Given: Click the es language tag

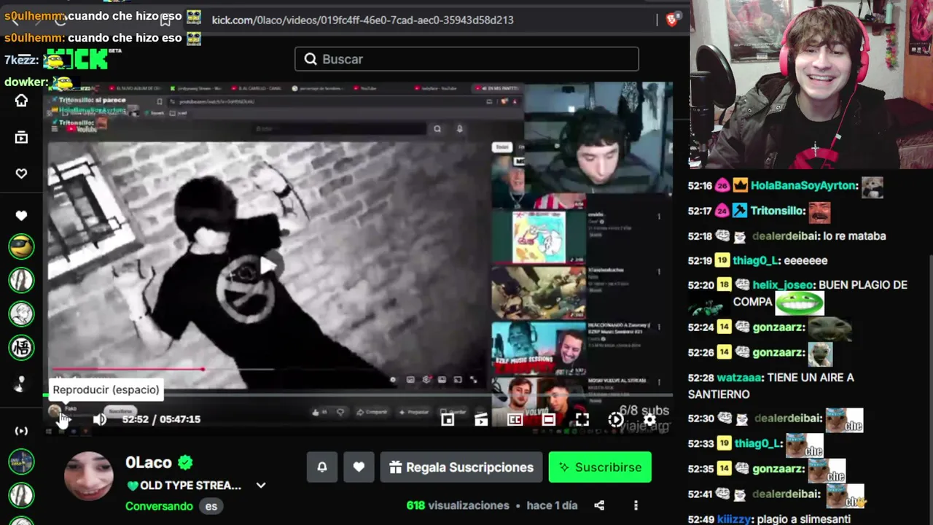Looking at the screenshot, I should 211,506.
